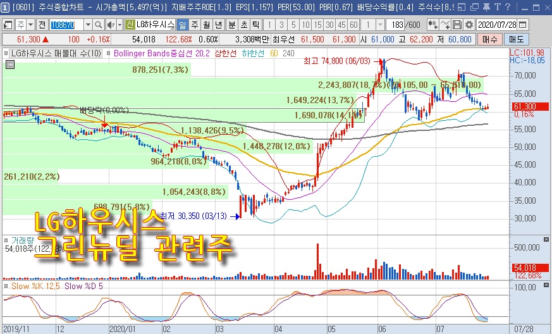Image resolution: width=552 pixels, height=334 pixels.
Task: Click the 240 moving average label
Action: pyautogui.click(x=288, y=54)
